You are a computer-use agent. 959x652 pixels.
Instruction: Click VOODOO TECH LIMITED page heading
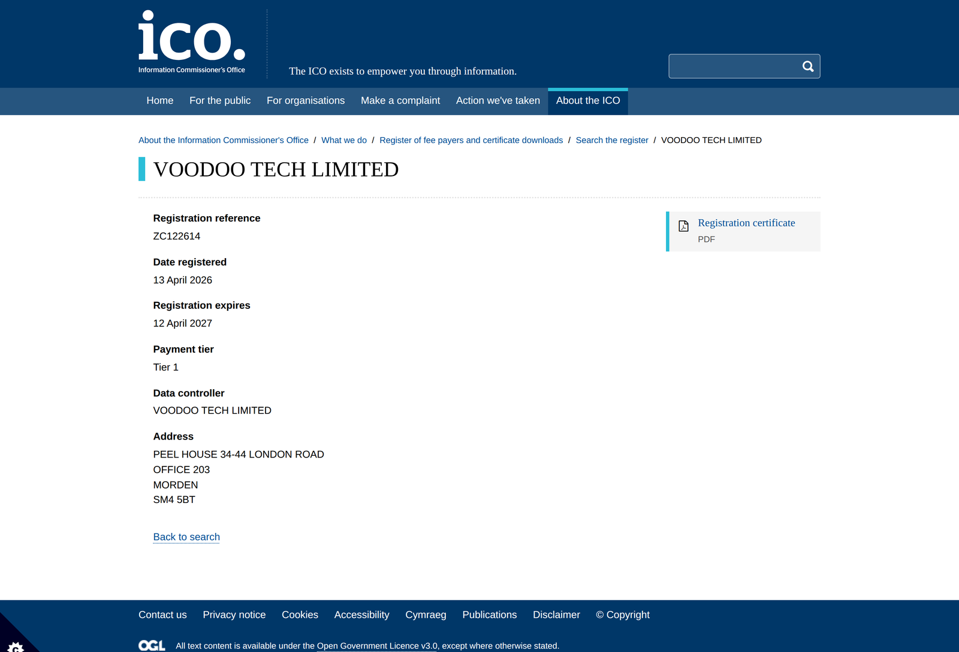point(276,169)
